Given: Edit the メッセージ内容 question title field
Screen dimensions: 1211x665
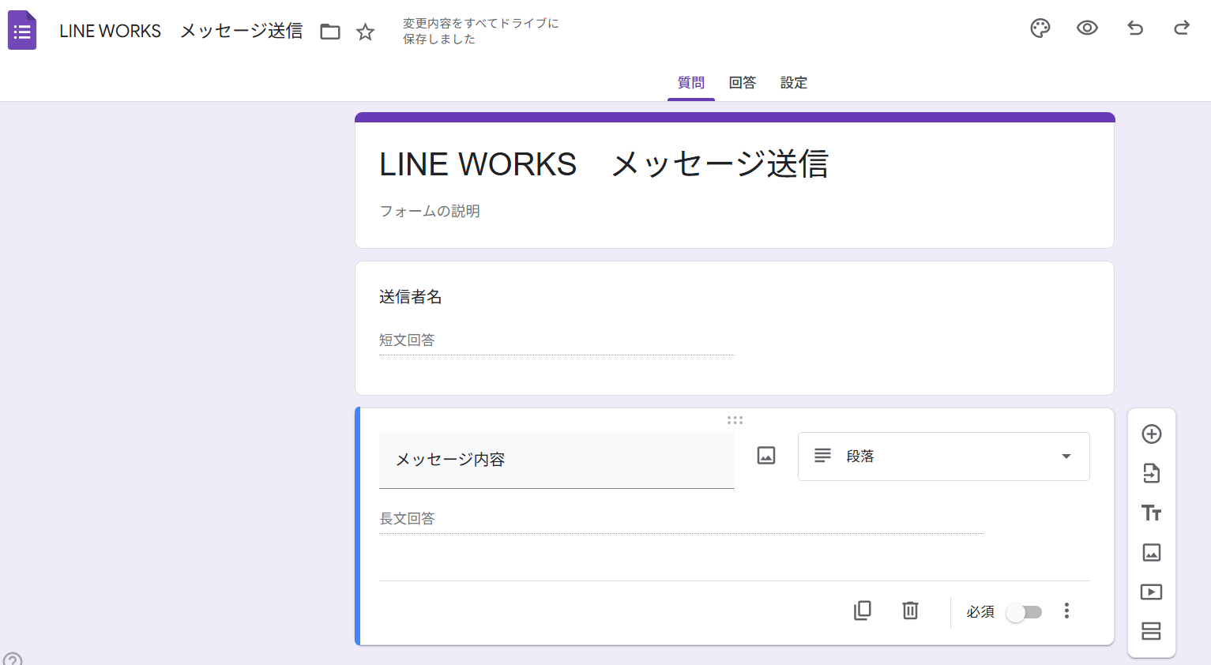Looking at the screenshot, I should click(x=557, y=460).
